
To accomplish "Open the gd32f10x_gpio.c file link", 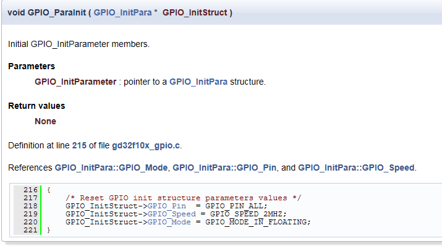I will tap(146, 146).
